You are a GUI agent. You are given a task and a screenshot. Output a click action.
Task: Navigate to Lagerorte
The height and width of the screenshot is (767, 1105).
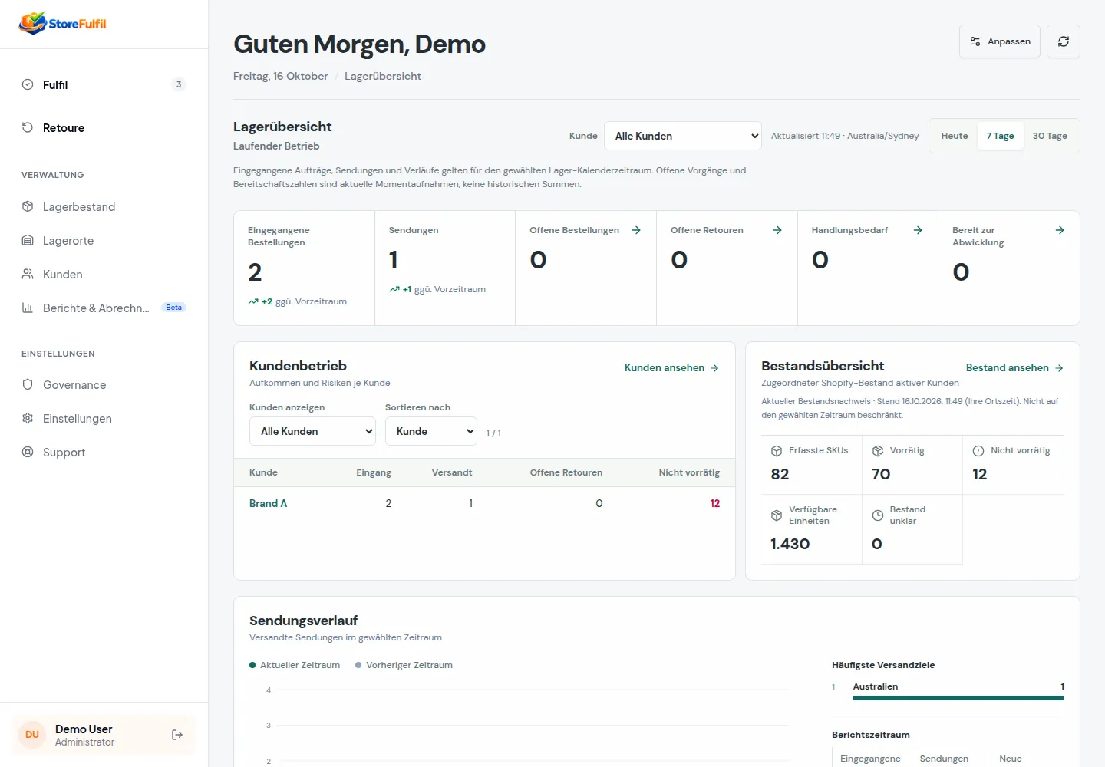pos(104,240)
